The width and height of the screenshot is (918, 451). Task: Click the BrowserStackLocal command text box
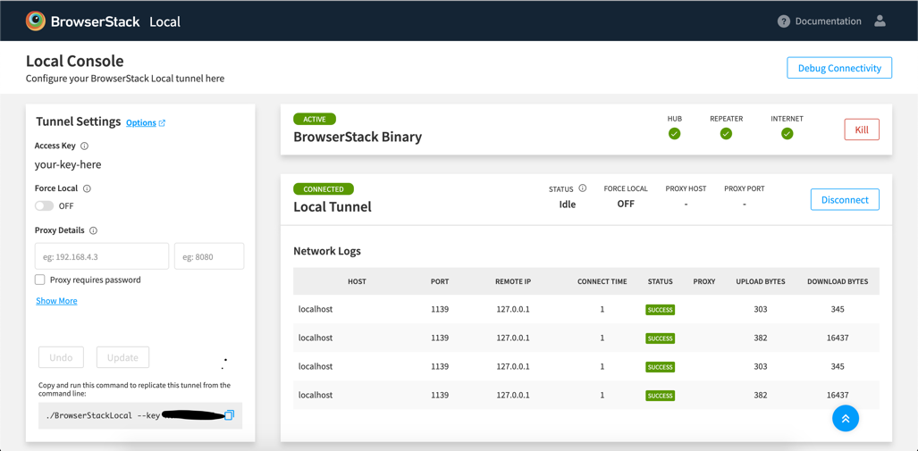pyautogui.click(x=140, y=415)
